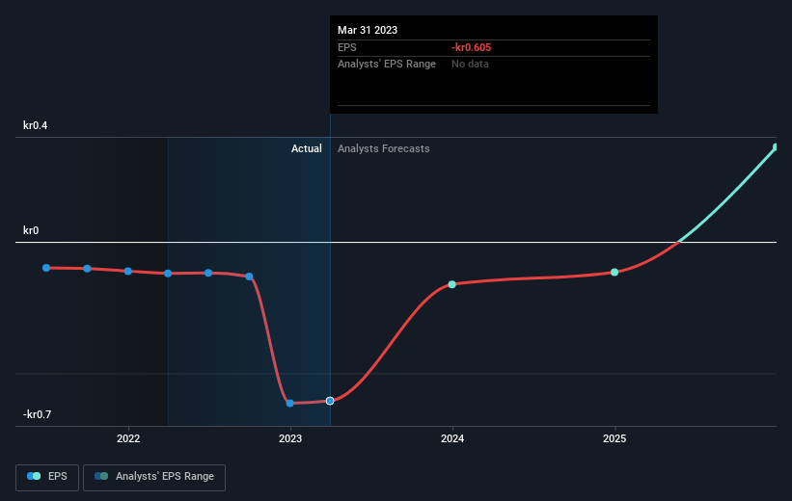Click the -kr0.7 y-axis label
This screenshot has height=501, width=792.
coord(37,414)
